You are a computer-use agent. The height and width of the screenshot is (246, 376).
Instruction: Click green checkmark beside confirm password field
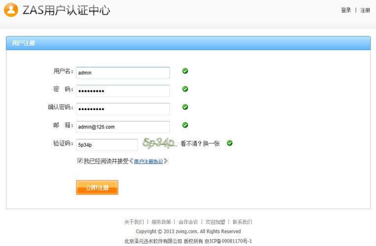[x=185, y=107]
